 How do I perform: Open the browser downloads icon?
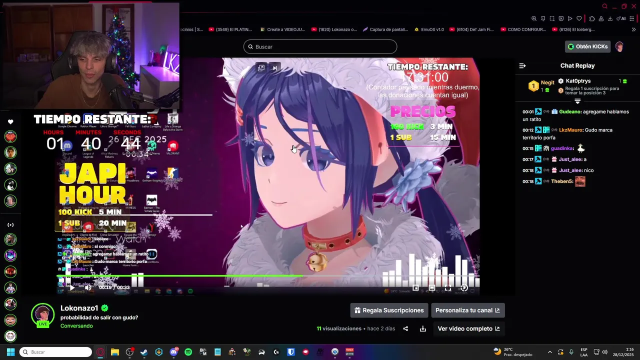[610, 18]
